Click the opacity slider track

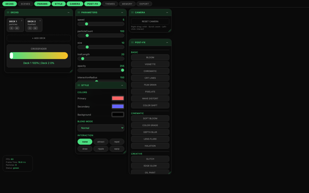click(x=101, y=70)
